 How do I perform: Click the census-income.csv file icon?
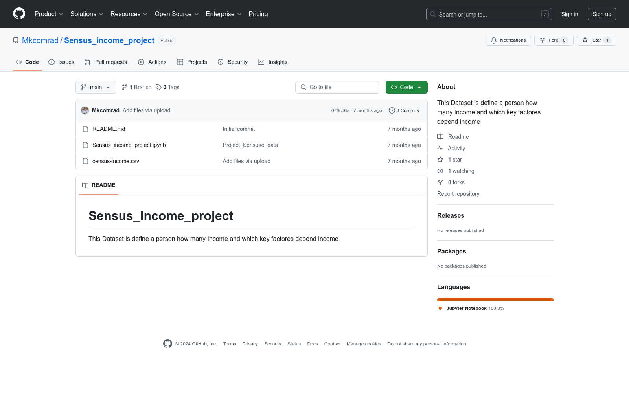85,161
